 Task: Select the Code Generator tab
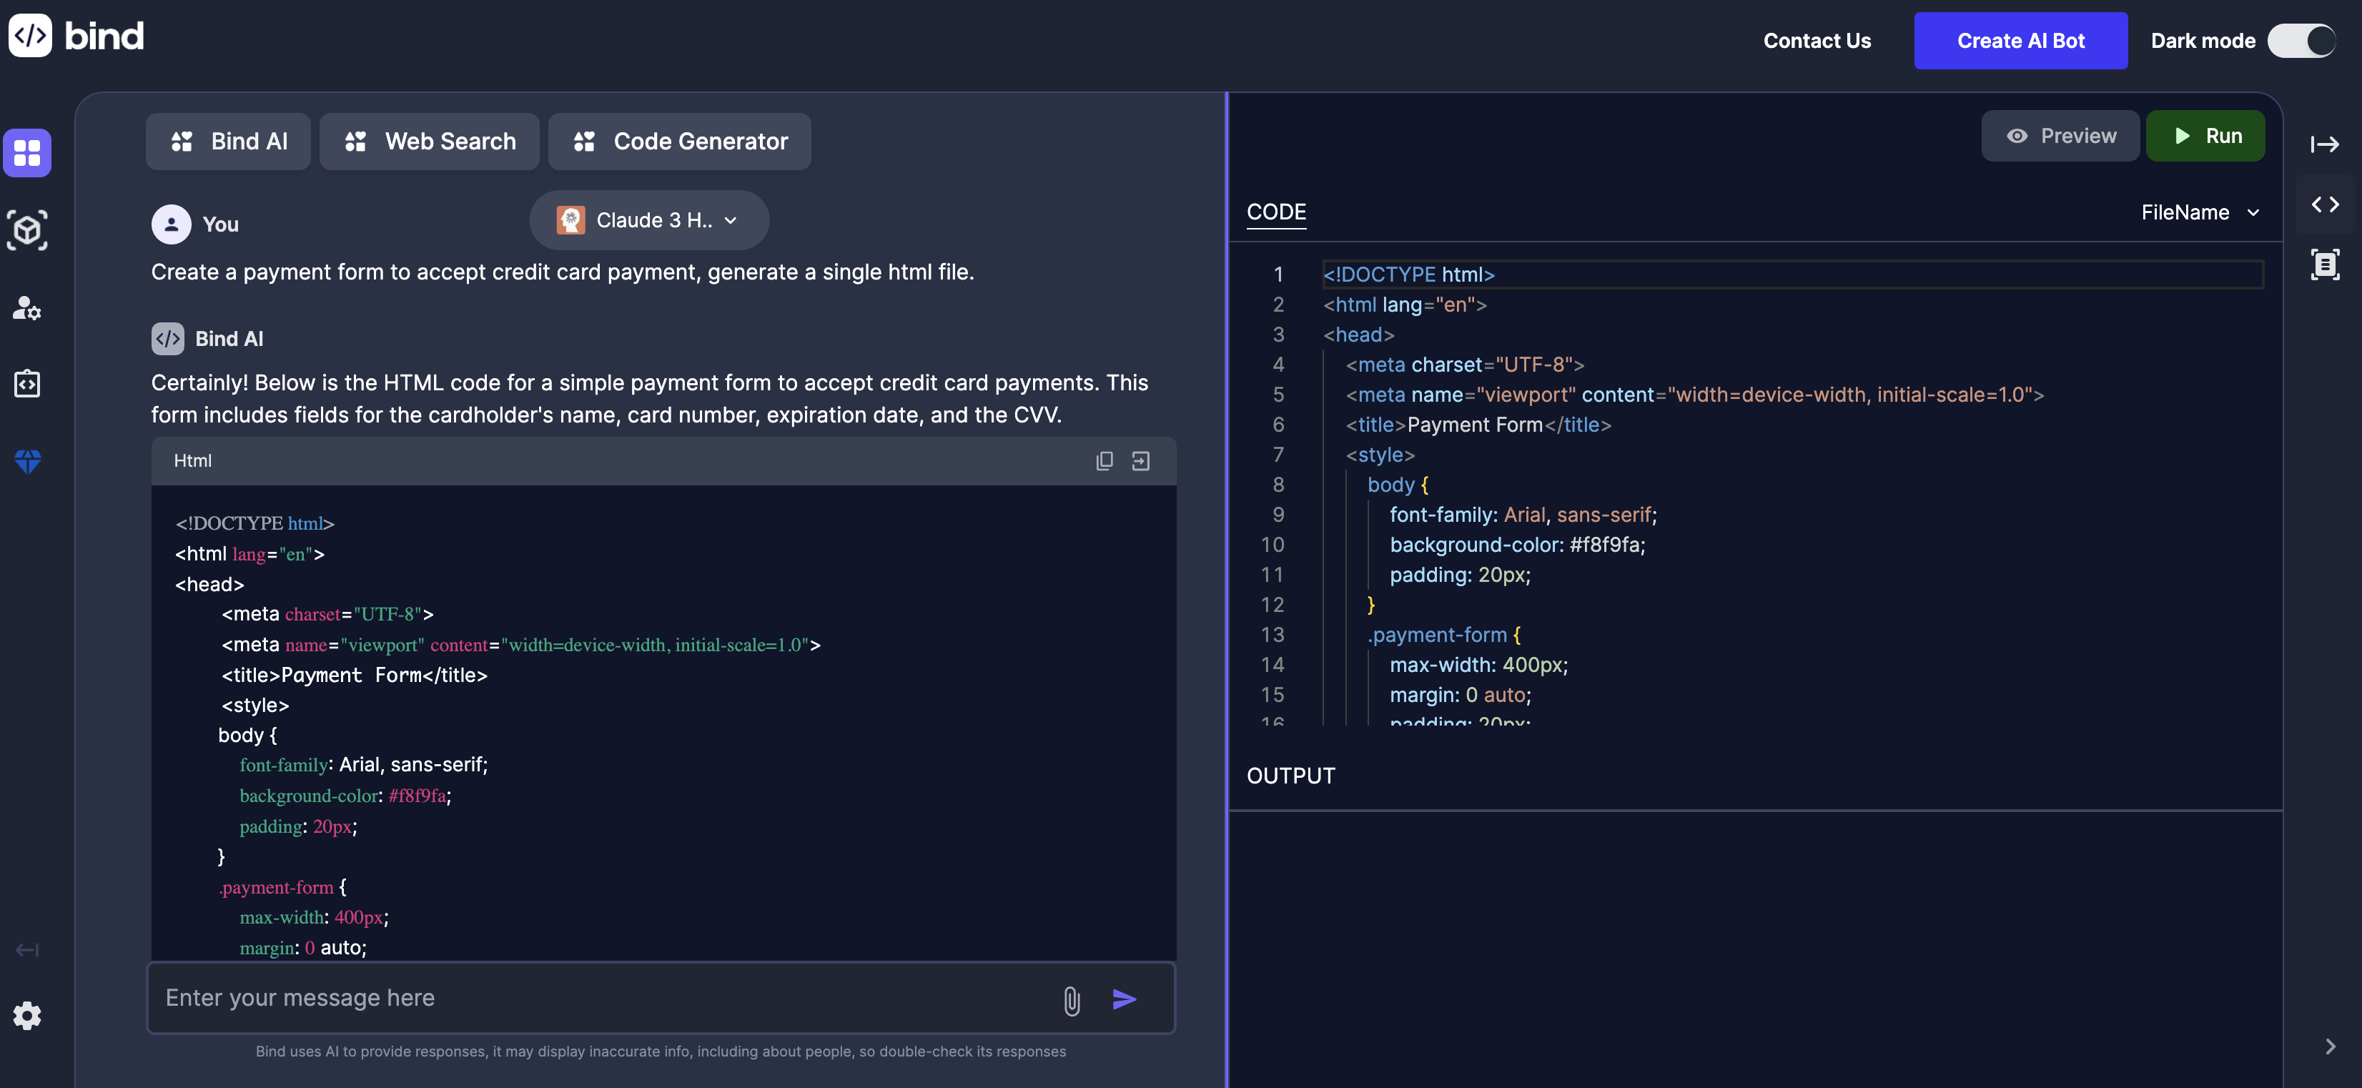[x=679, y=141]
